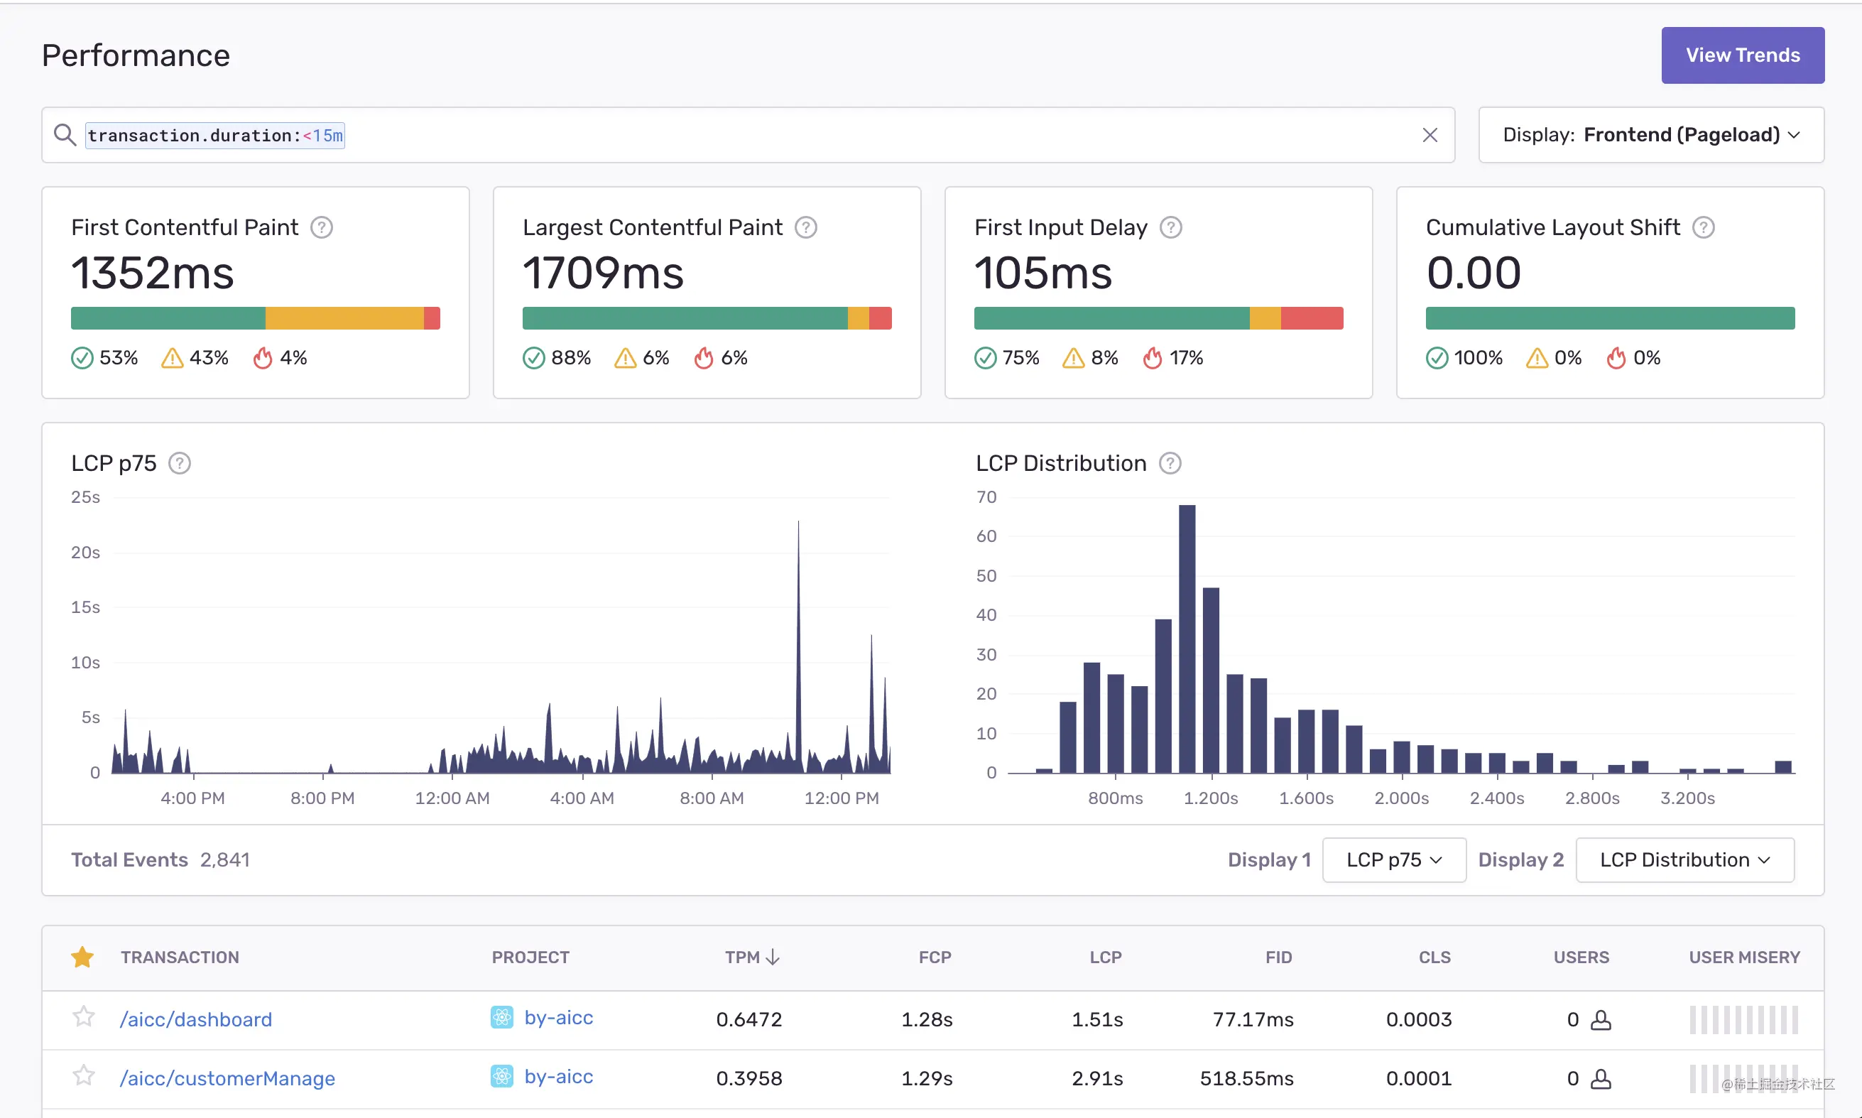Click FCP good checkmark icon at 53%
1862x1118 pixels.
point(82,358)
